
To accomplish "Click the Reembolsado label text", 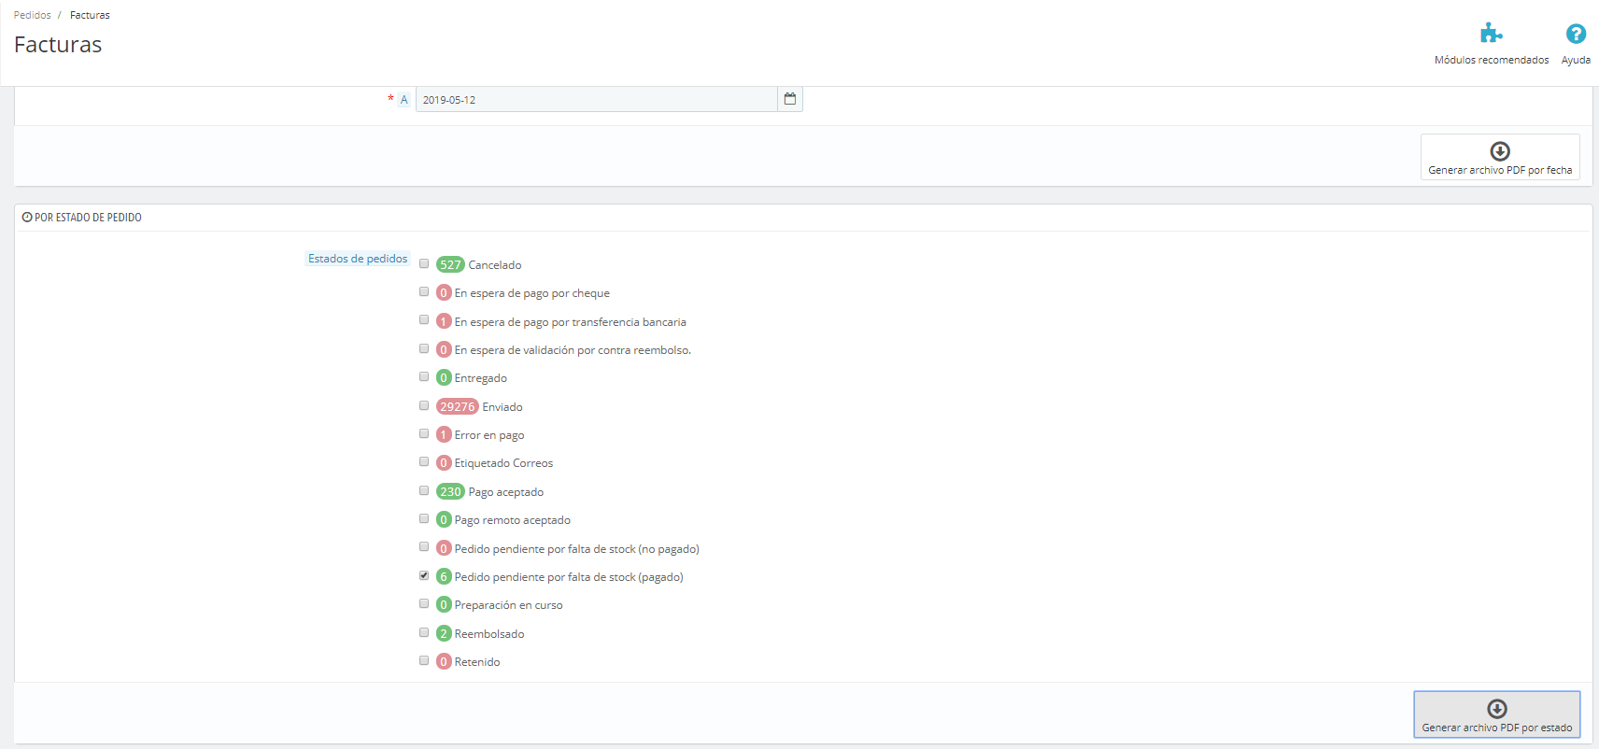I will click(489, 634).
